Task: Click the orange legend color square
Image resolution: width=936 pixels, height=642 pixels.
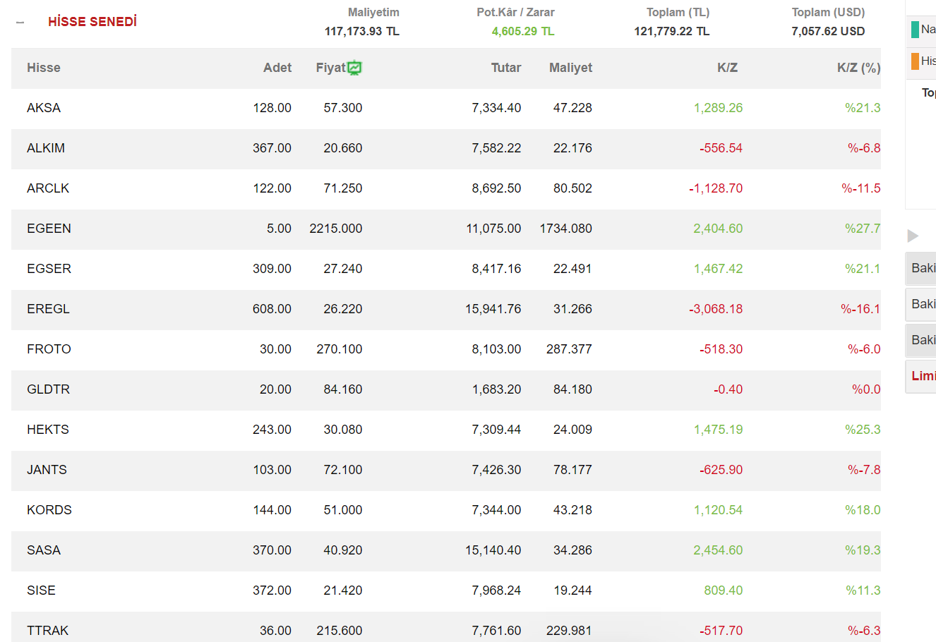Action: [915, 61]
